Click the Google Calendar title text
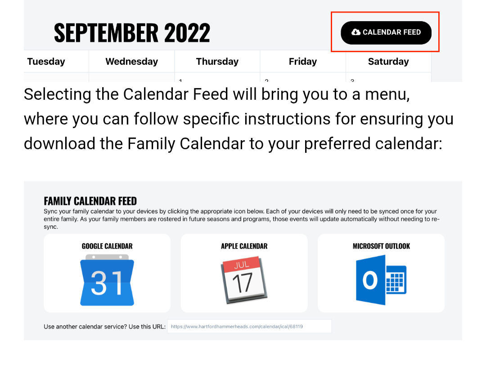Image resolution: width=486 pixels, height=368 pixels. 107,246
